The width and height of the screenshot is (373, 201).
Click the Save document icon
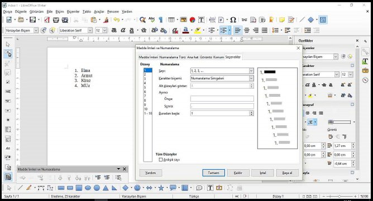pyautogui.click(x=32, y=20)
